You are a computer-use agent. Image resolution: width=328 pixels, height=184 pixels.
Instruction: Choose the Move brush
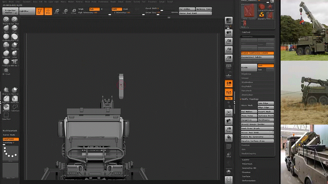6,29
